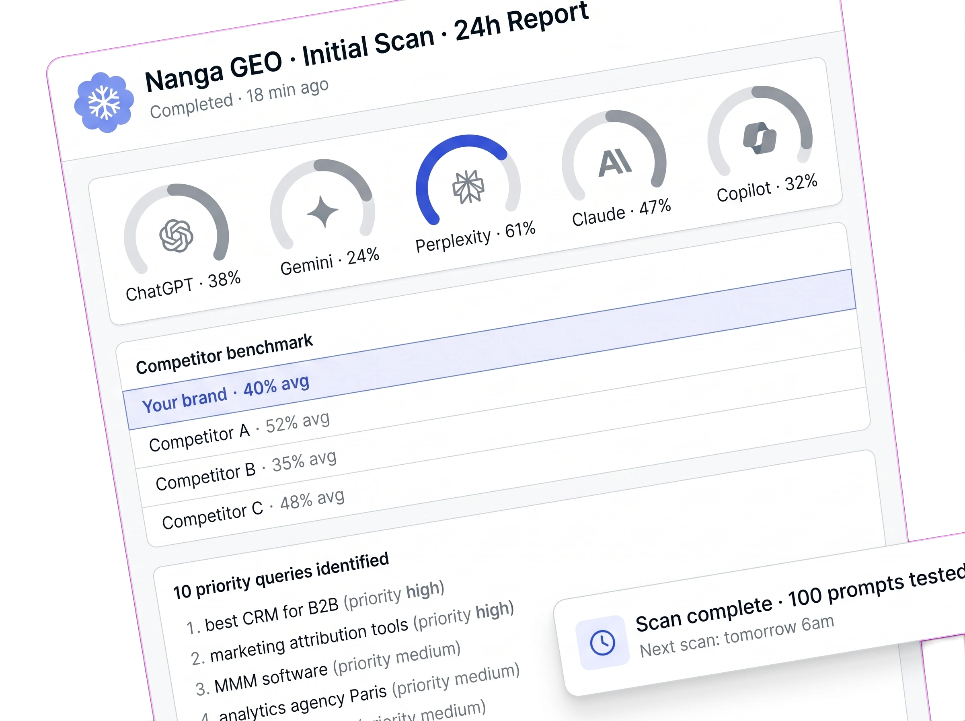Click the Copilot logo icon
This screenshot has width=965, height=721.
(760, 138)
